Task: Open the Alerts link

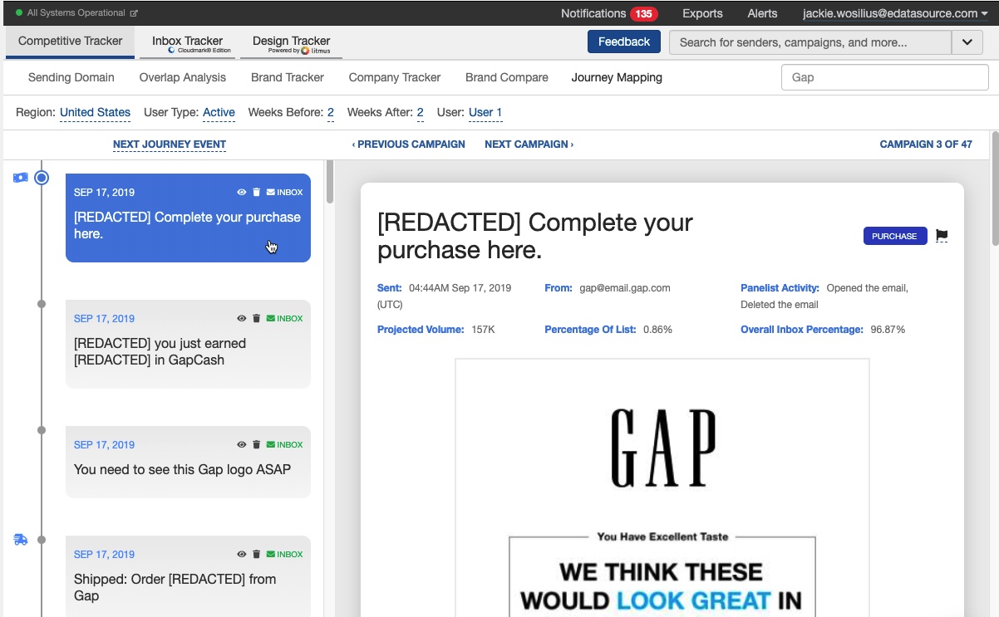Action: coord(762,13)
